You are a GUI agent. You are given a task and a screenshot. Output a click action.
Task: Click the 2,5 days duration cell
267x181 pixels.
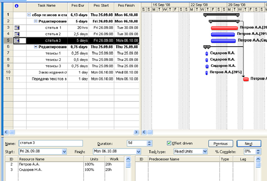78,34
